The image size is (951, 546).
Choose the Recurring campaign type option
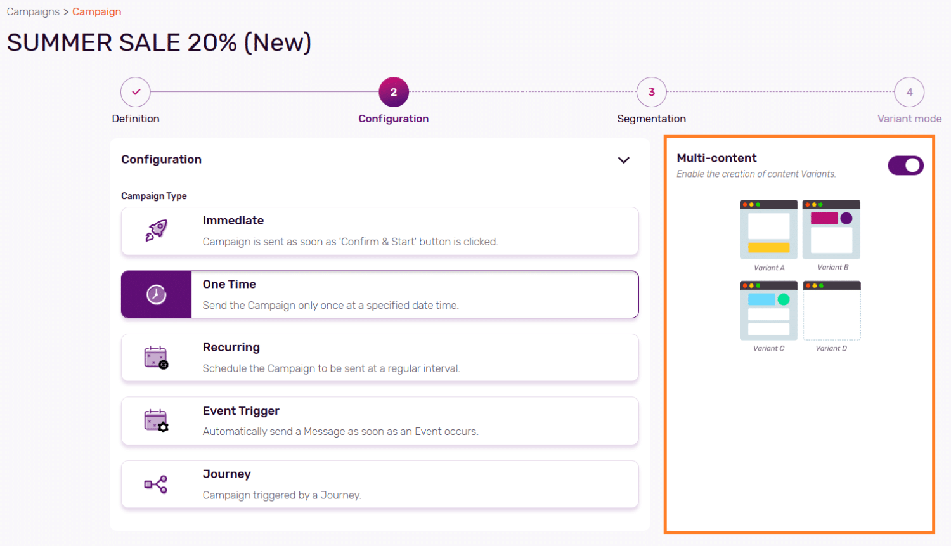click(x=379, y=358)
